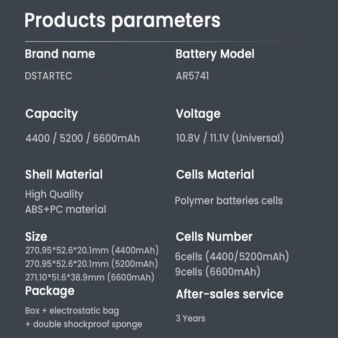338x338 pixels.
Task: Click the 10.8V / 11.1V (Universal) value
Action: tap(230, 138)
